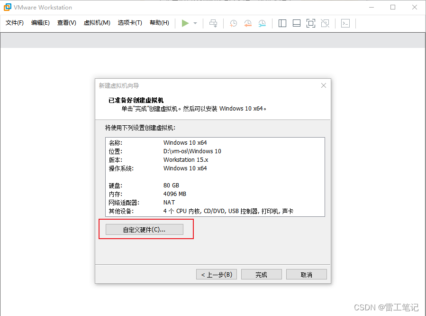
Task: Open the power options dropdown arrow
Action: pyautogui.click(x=195, y=23)
